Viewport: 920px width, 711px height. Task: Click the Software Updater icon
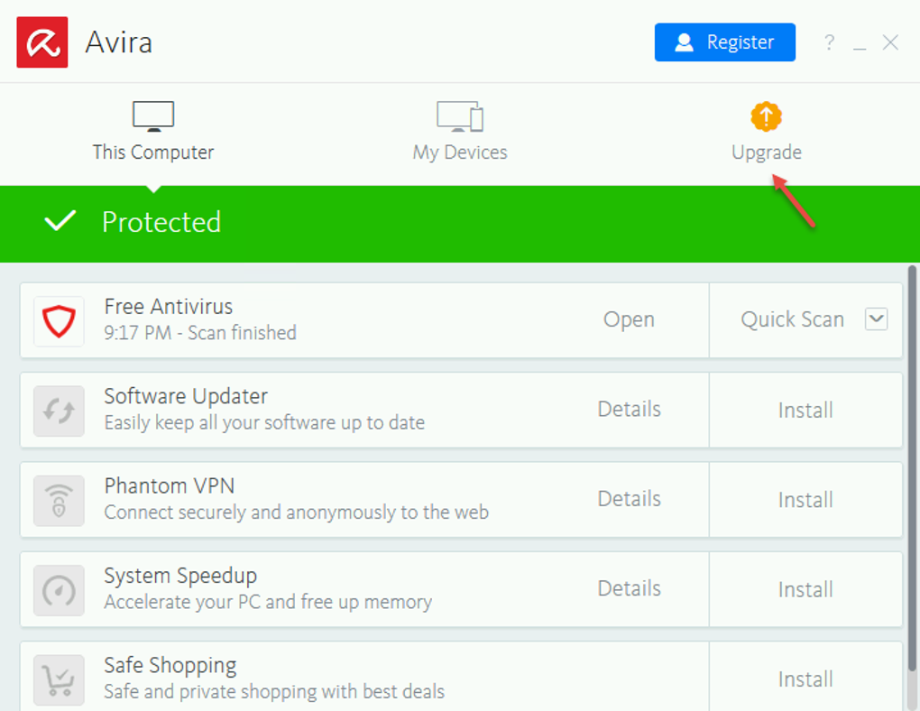point(58,409)
